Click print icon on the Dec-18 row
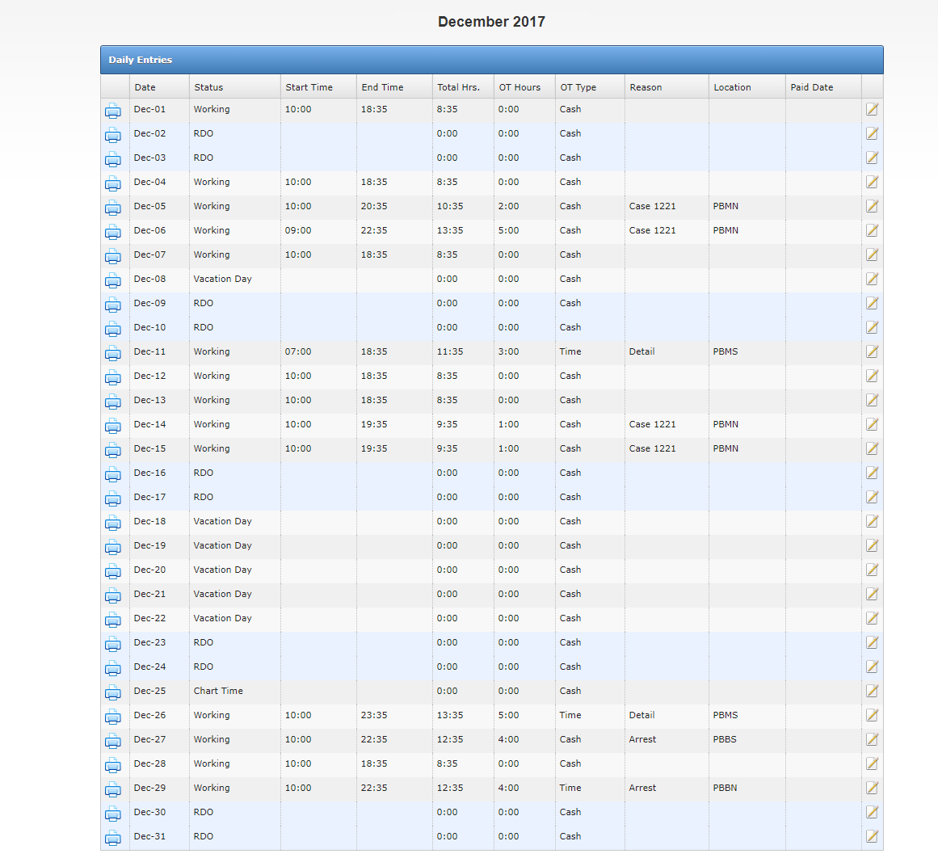This screenshot has width=938, height=858. point(113,523)
